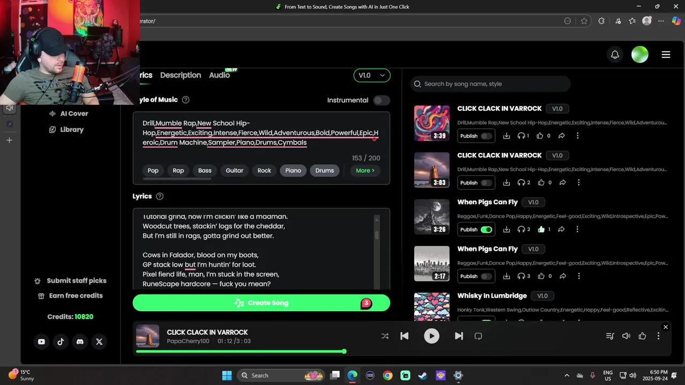
Task: Click the Style of Music help icon
Action: [x=186, y=100]
